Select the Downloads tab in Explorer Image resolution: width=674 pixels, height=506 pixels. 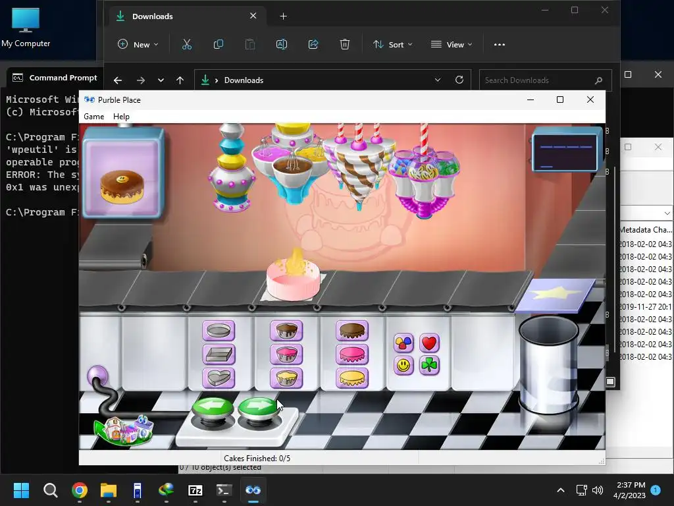(x=186, y=16)
